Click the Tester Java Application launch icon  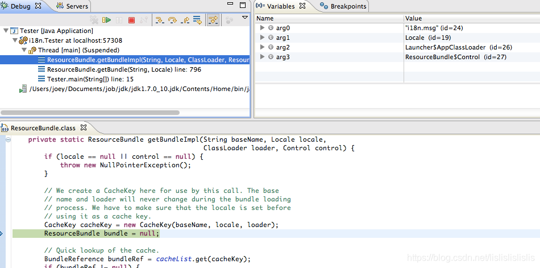(14, 31)
